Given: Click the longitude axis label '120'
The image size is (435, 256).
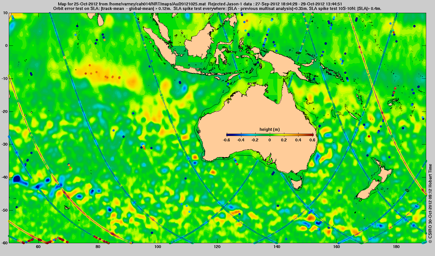Looking at the screenshot, I should click(217, 247).
